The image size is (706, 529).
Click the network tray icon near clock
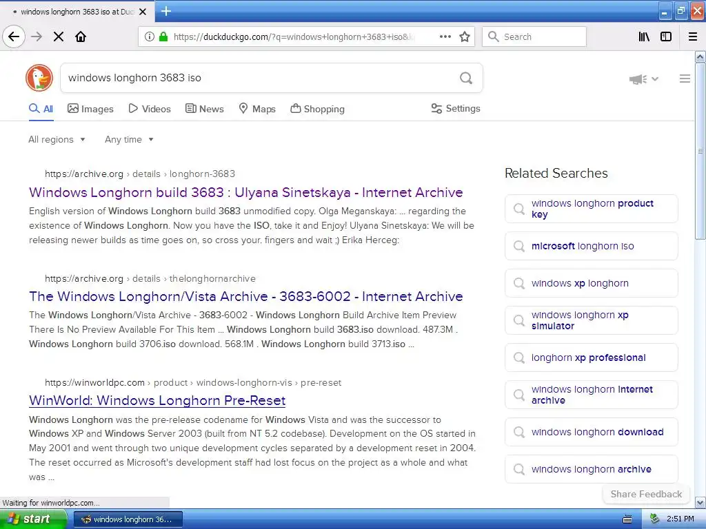click(x=654, y=519)
